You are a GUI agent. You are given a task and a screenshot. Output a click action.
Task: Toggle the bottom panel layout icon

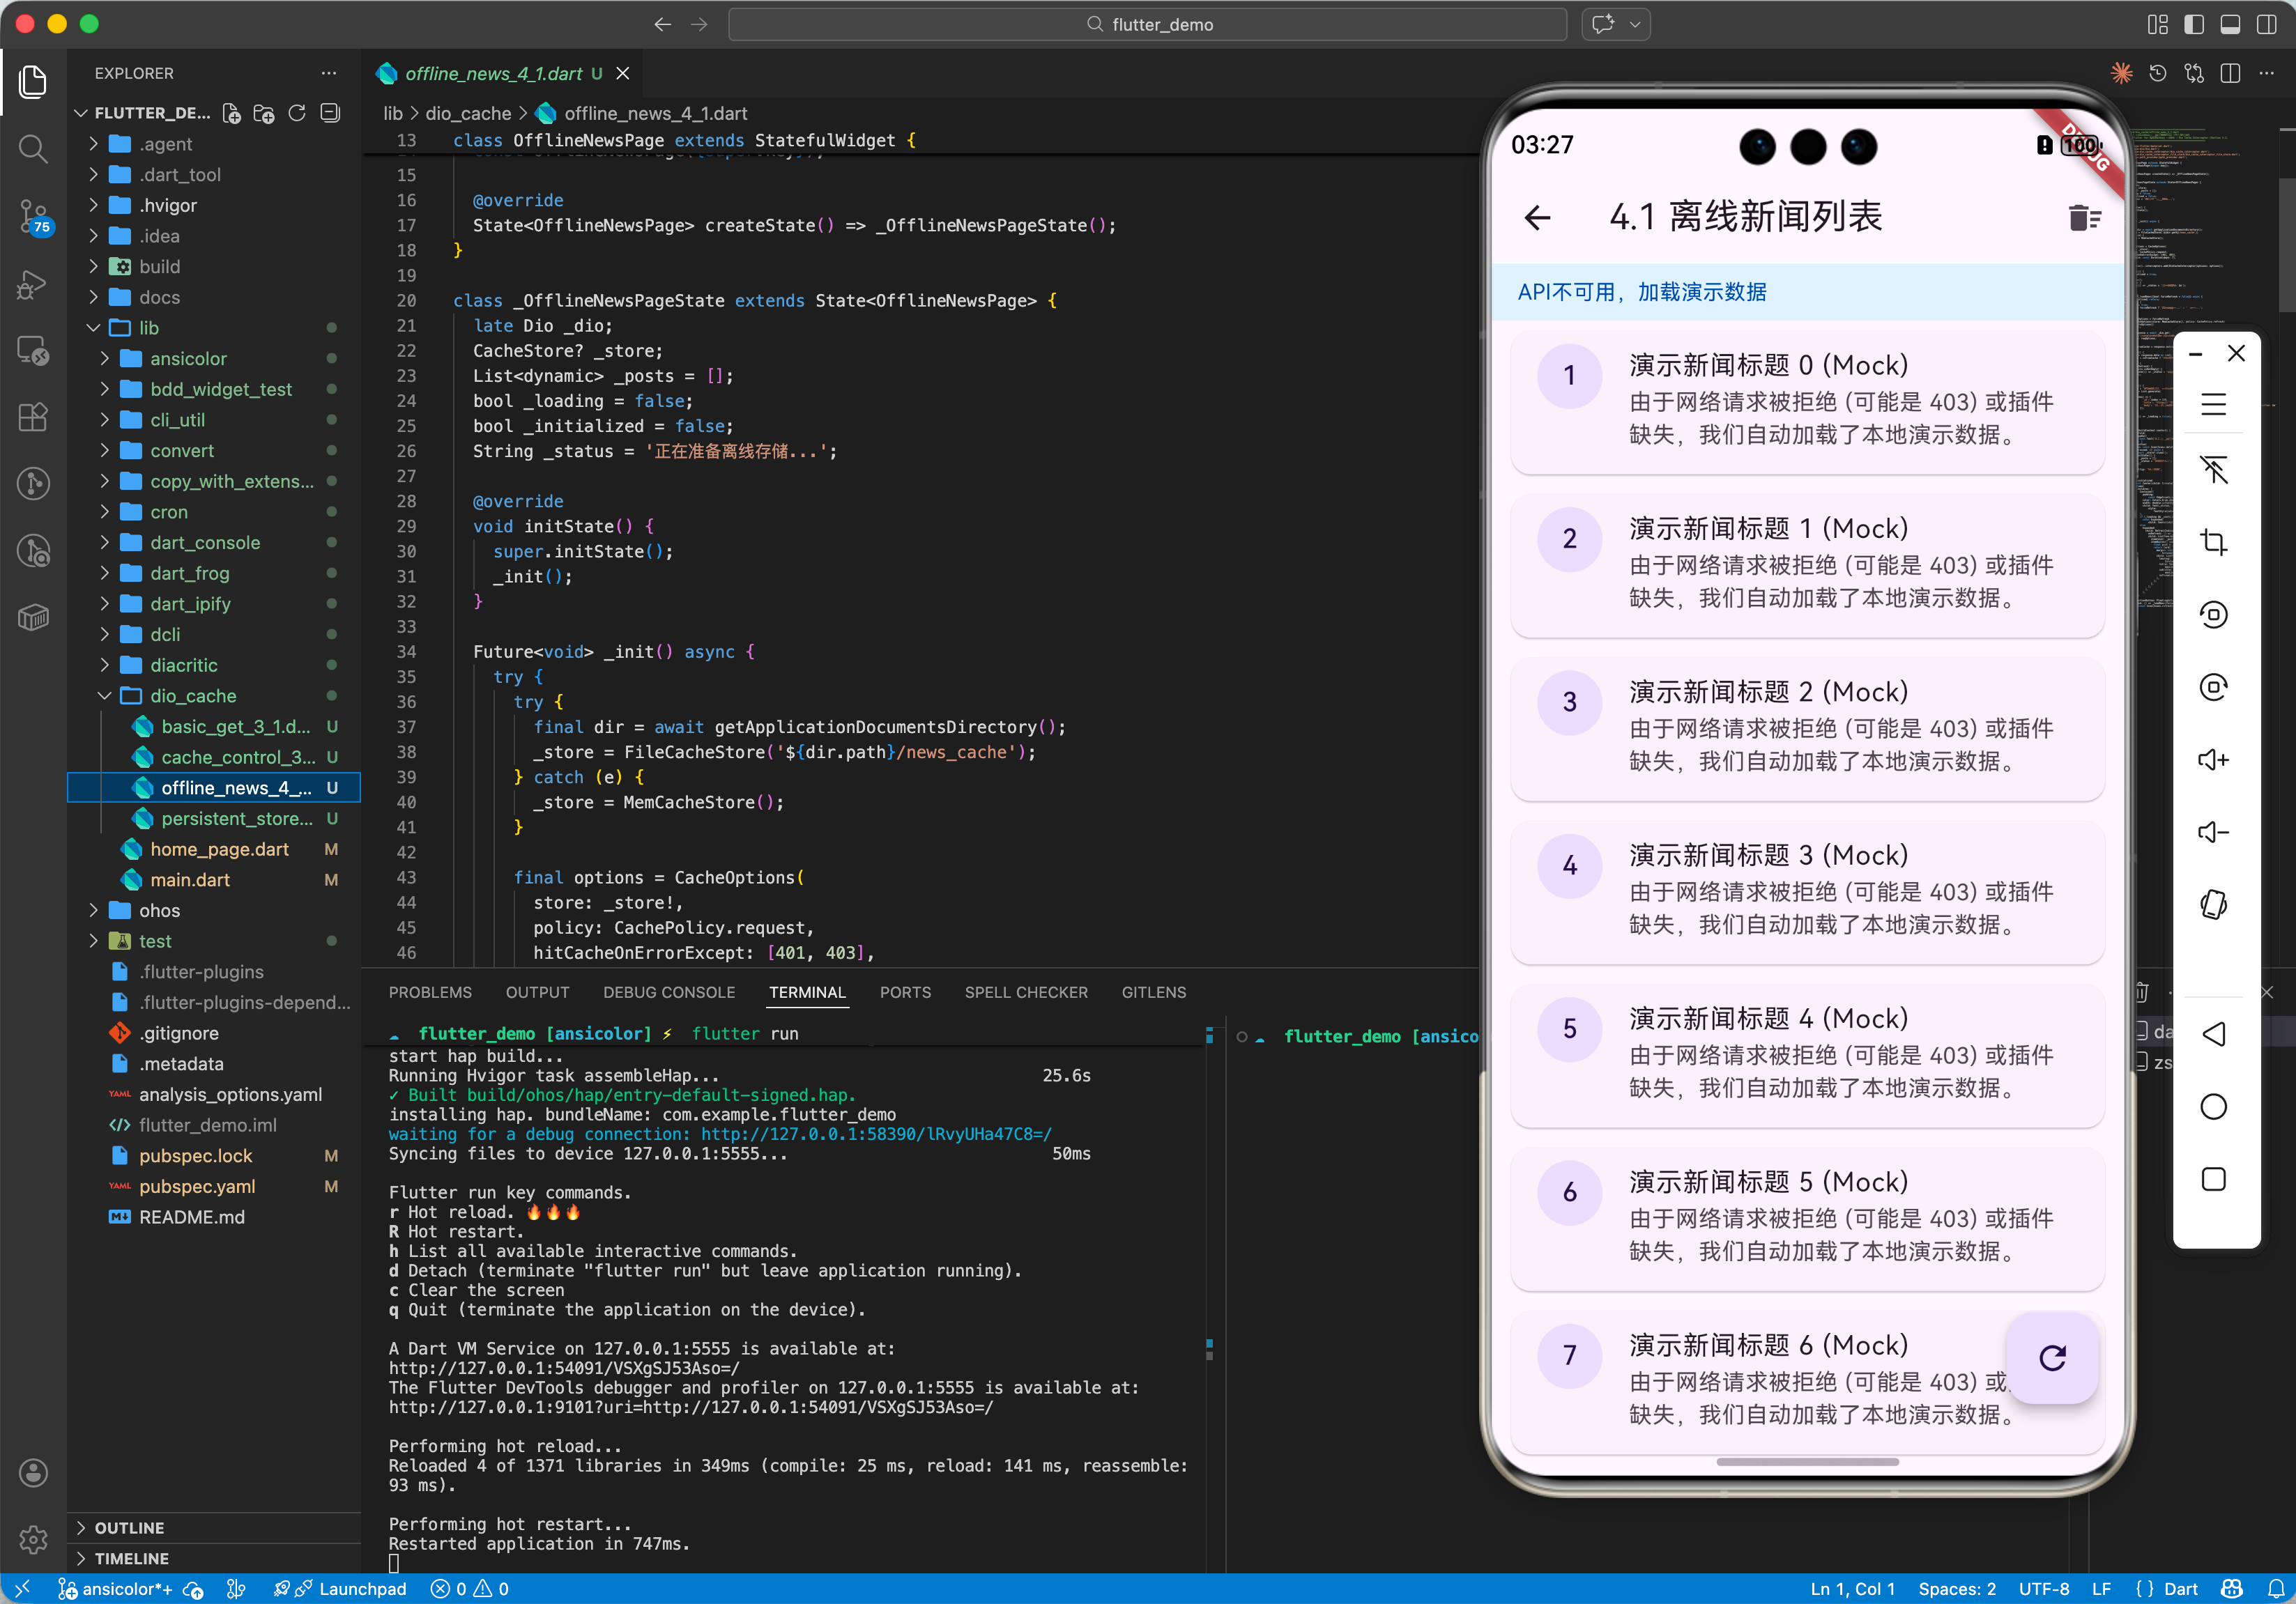click(x=2230, y=24)
